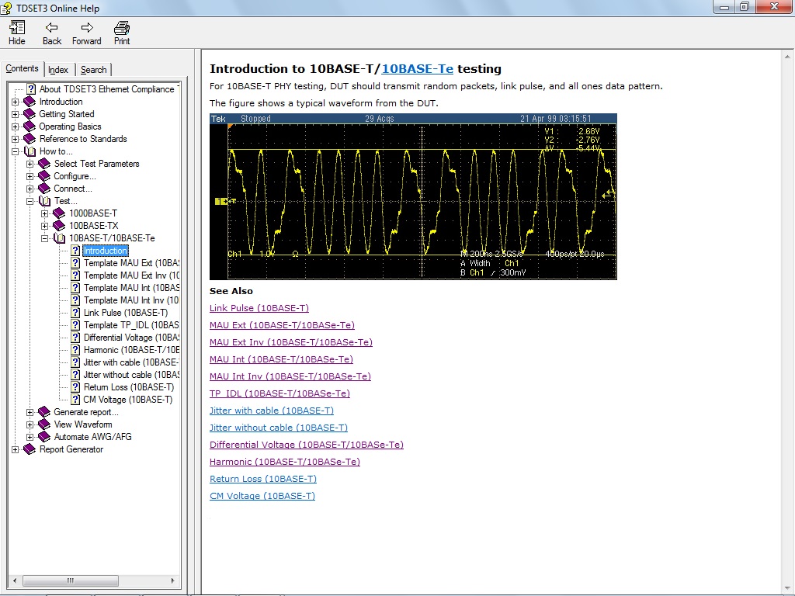This screenshot has width=795, height=596.
Task: Click the contents horizontal scrollbar thumb
Action: [71, 580]
